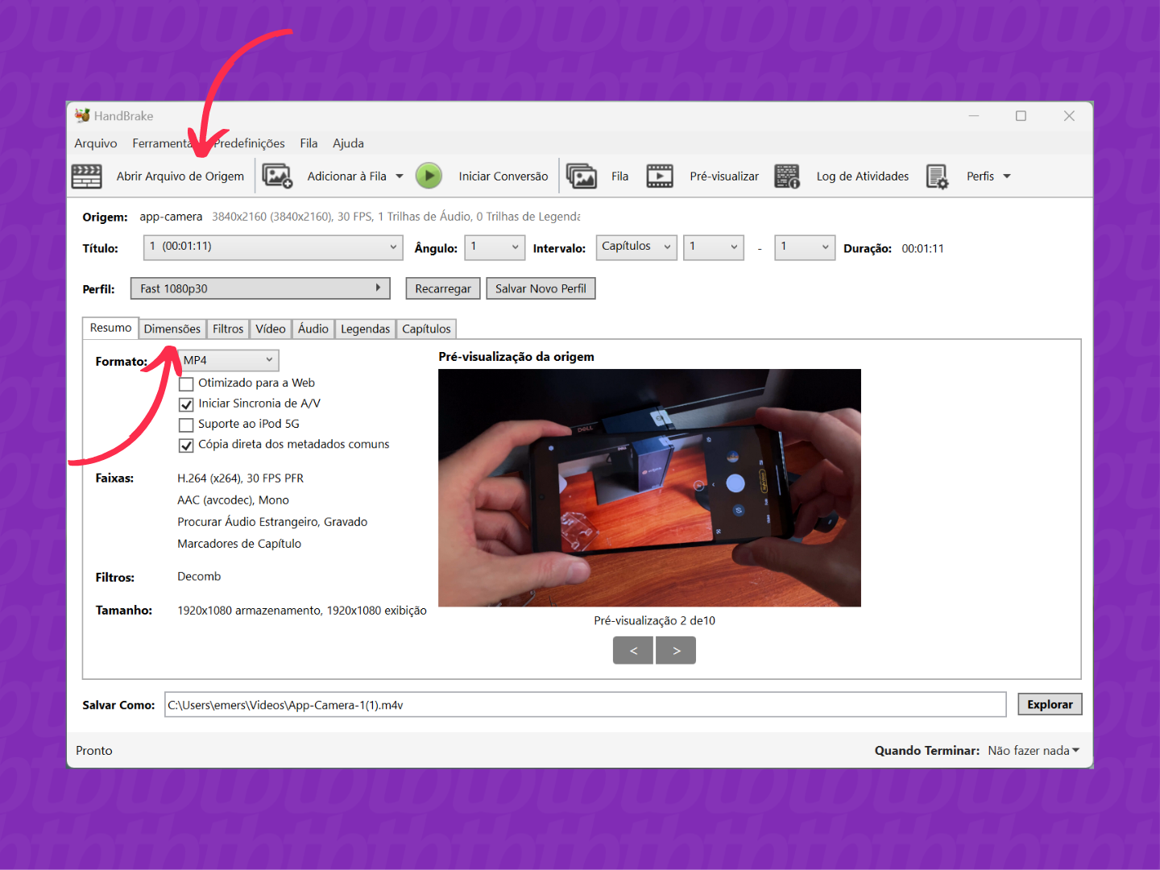Click the Salvar Como file path field
This screenshot has height=870, width=1160.
pos(585,705)
